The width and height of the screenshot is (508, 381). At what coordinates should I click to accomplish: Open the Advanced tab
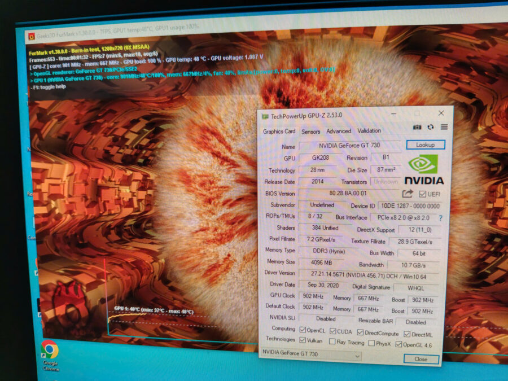click(339, 131)
